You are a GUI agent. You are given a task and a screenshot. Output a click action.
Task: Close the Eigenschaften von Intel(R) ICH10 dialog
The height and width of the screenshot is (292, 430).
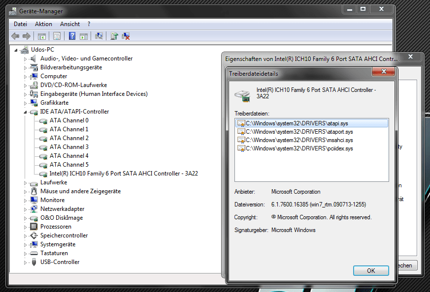click(x=410, y=57)
